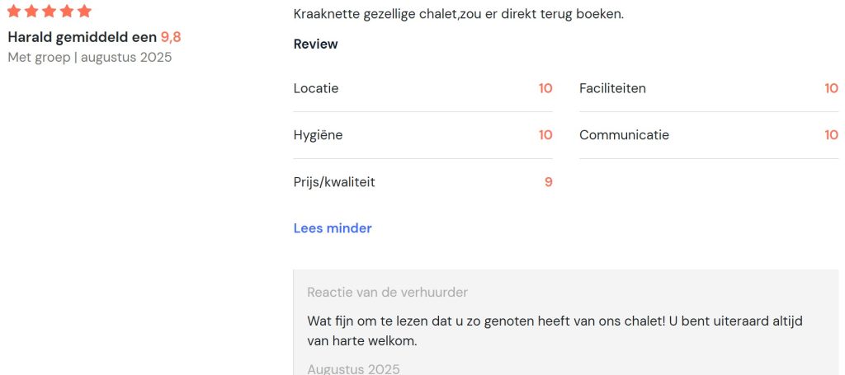Click the 9,8 average score
The width and height of the screenshot is (845, 375).
pyautogui.click(x=171, y=37)
